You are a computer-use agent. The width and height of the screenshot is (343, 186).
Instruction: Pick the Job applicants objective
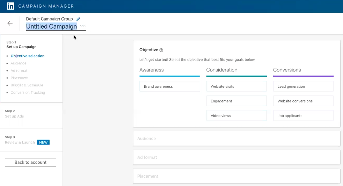pyautogui.click(x=303, y=116)
